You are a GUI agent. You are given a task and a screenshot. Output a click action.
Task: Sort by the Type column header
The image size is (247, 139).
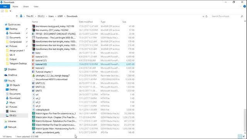[x=103, y=22]
